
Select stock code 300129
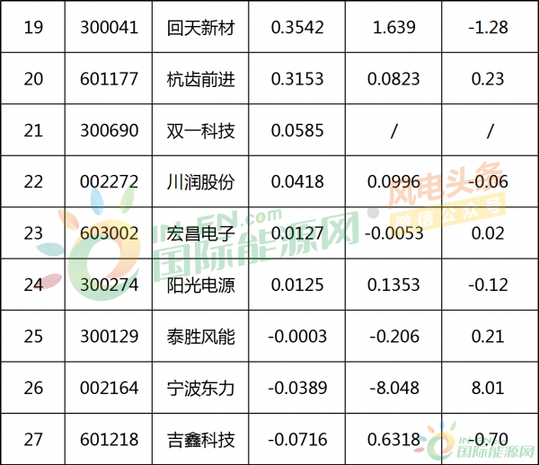pyautogui.click(x=110, y=337)
